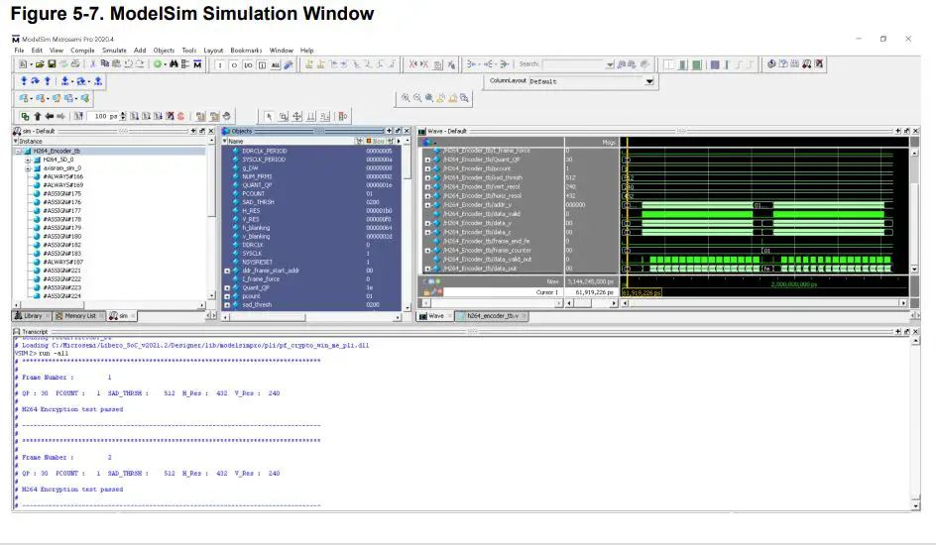This screenshot has height=545, width=936.
Task: Expand Quant_QP signal in the Wave list
Action: tap(428, 160)
